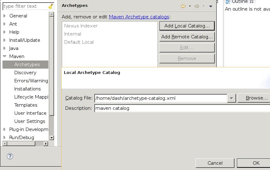This screenshot has height=170, width=270.
Task: Click the Add Local Catalog button
Action: coord(187,26)
